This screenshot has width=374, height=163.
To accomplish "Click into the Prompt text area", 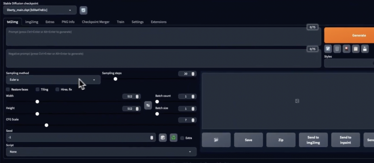I will pos(163,37).
